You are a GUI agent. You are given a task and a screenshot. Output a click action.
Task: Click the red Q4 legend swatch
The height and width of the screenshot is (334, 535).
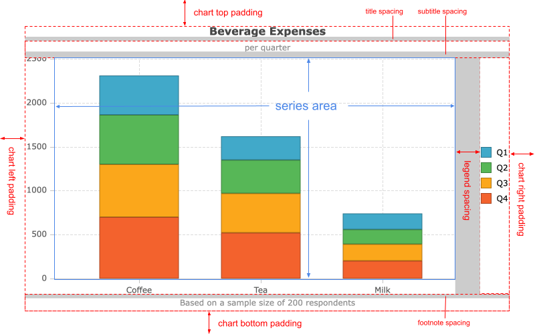click(486, 198)
